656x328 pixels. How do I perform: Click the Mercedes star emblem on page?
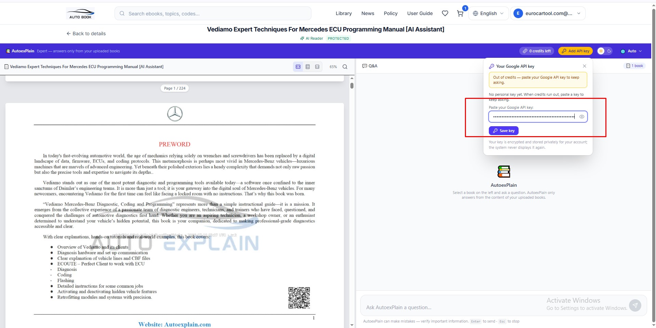(175, 114)
